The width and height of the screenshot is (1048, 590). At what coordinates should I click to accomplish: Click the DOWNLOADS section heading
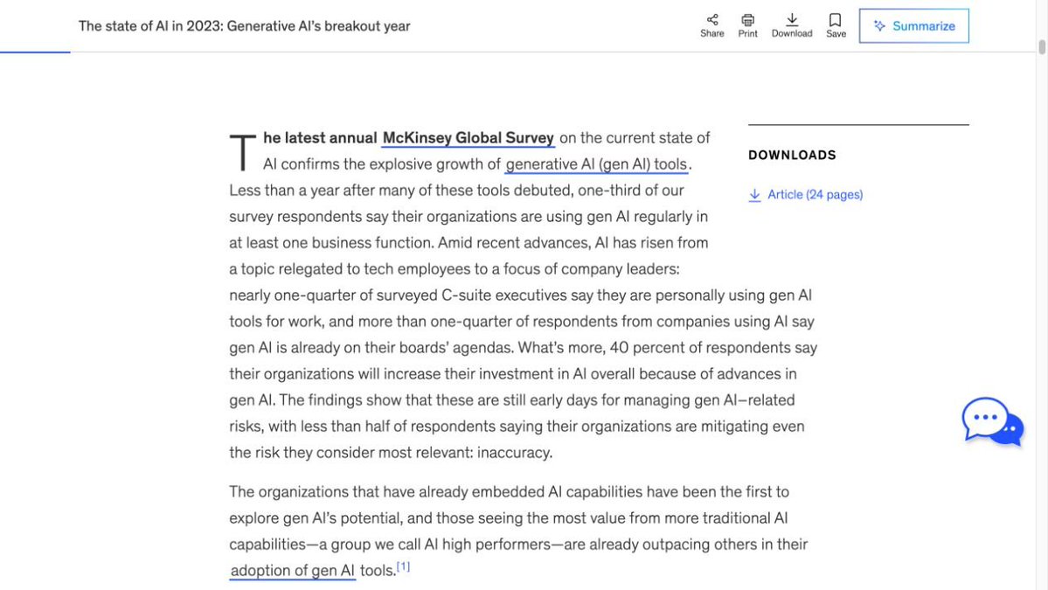point(792,155)
